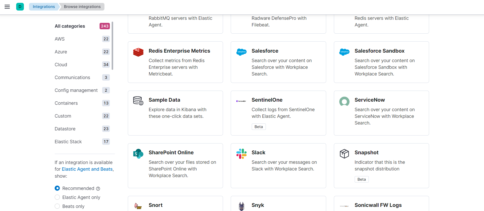Click the Salesforce cloud logo icon

tap(241, 52)
